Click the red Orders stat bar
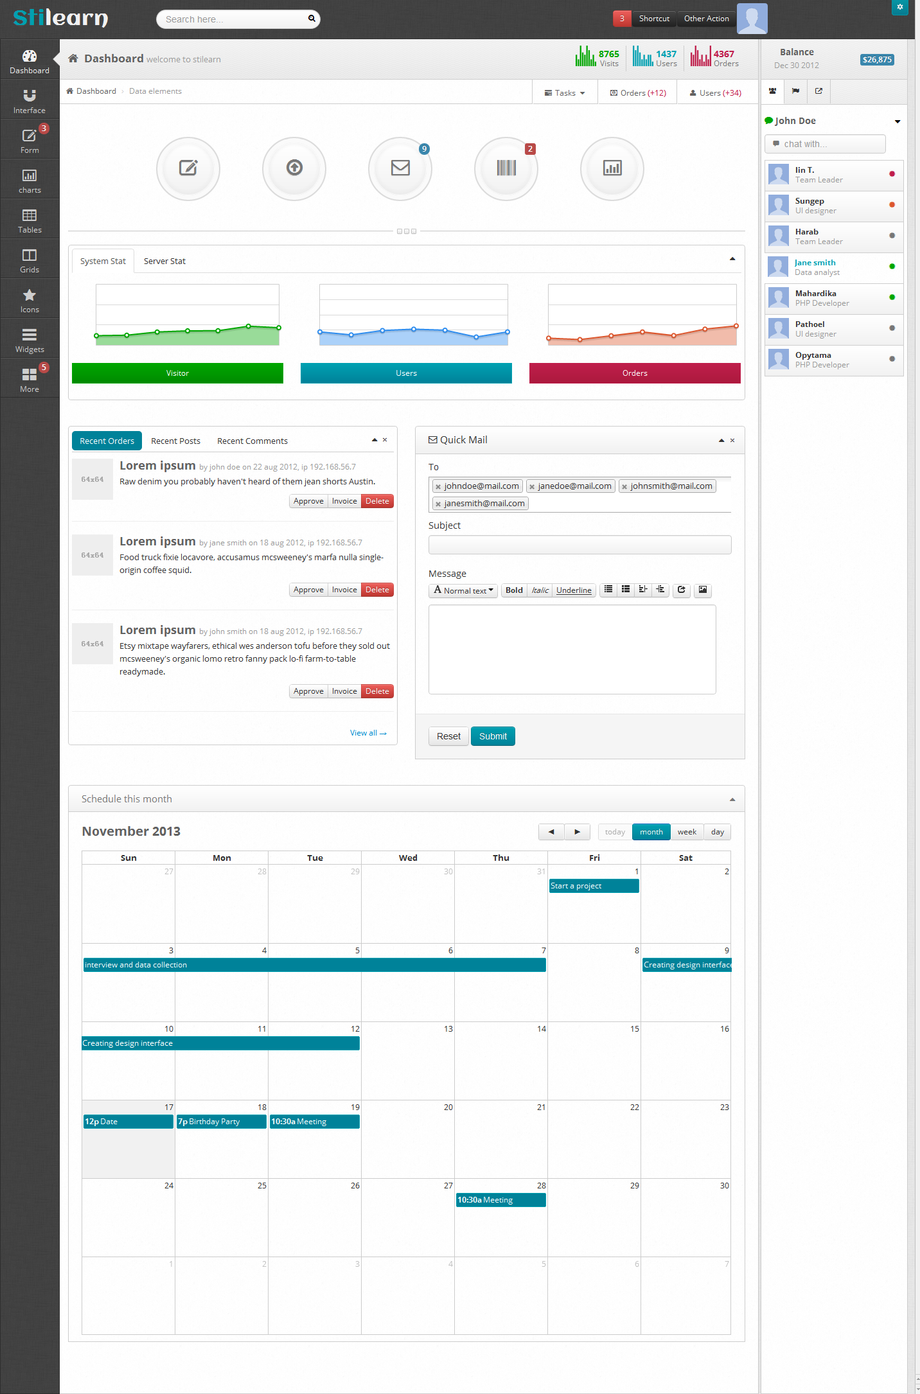This screenshot has width=920, height=1394. 634,373
